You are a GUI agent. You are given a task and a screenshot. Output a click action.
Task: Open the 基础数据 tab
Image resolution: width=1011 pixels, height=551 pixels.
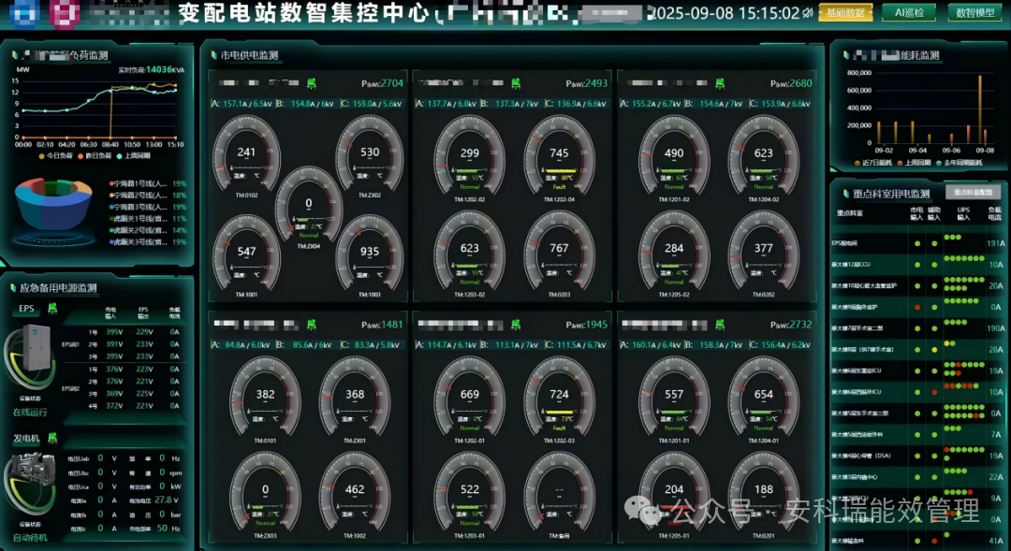pos(845,13)
